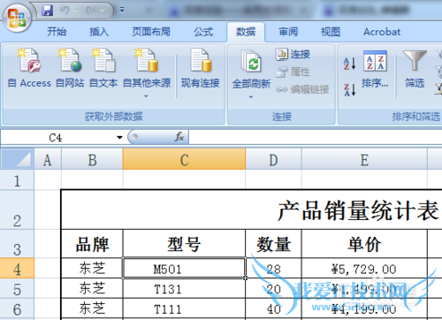Click into the formula bar
The height and width of the screenshot is (320, 442).
(x=316, y=137)
